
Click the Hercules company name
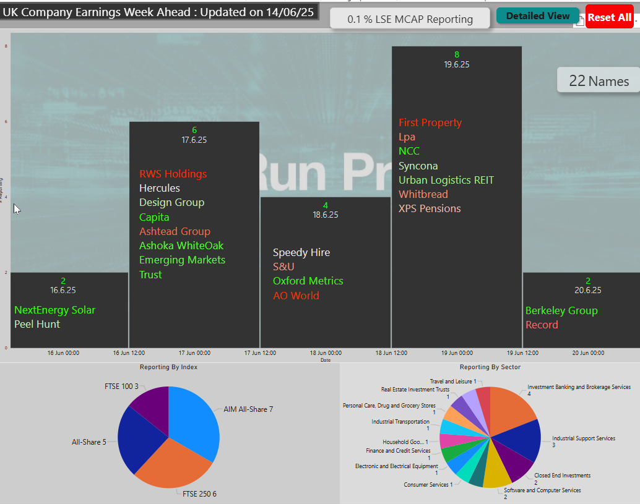[x=160, y=188]
